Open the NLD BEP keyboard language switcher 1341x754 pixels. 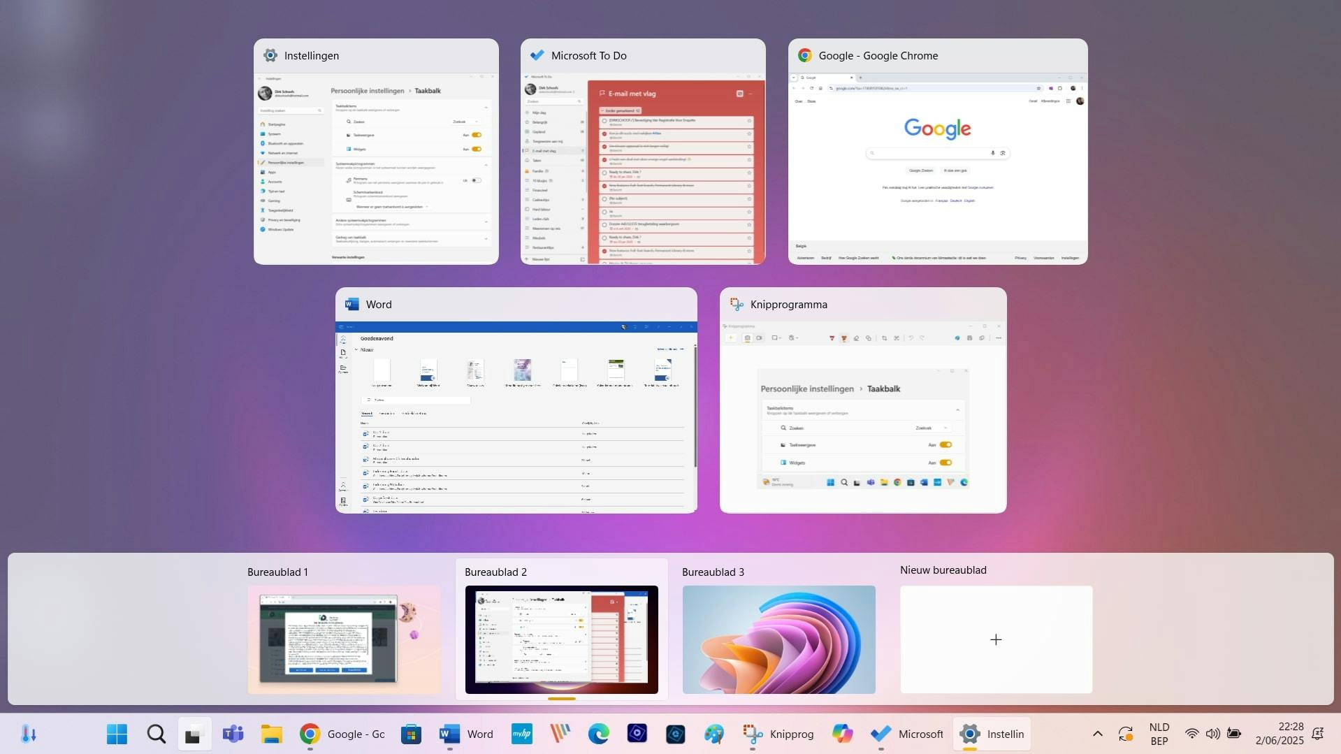click(1159, 734)
